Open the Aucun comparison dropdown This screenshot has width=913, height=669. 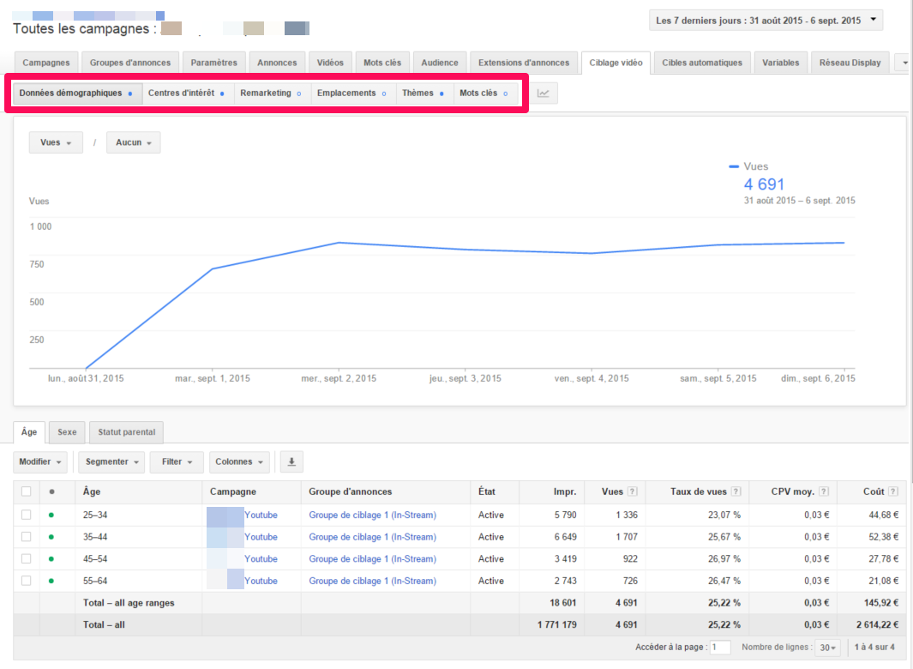click(x=134, y=142)
